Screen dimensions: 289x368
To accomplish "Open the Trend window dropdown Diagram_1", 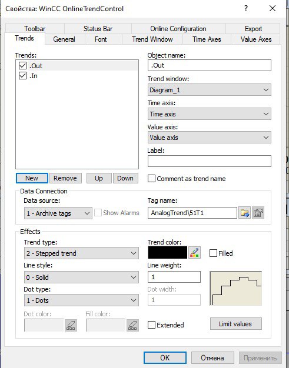I will click(210, 90).
